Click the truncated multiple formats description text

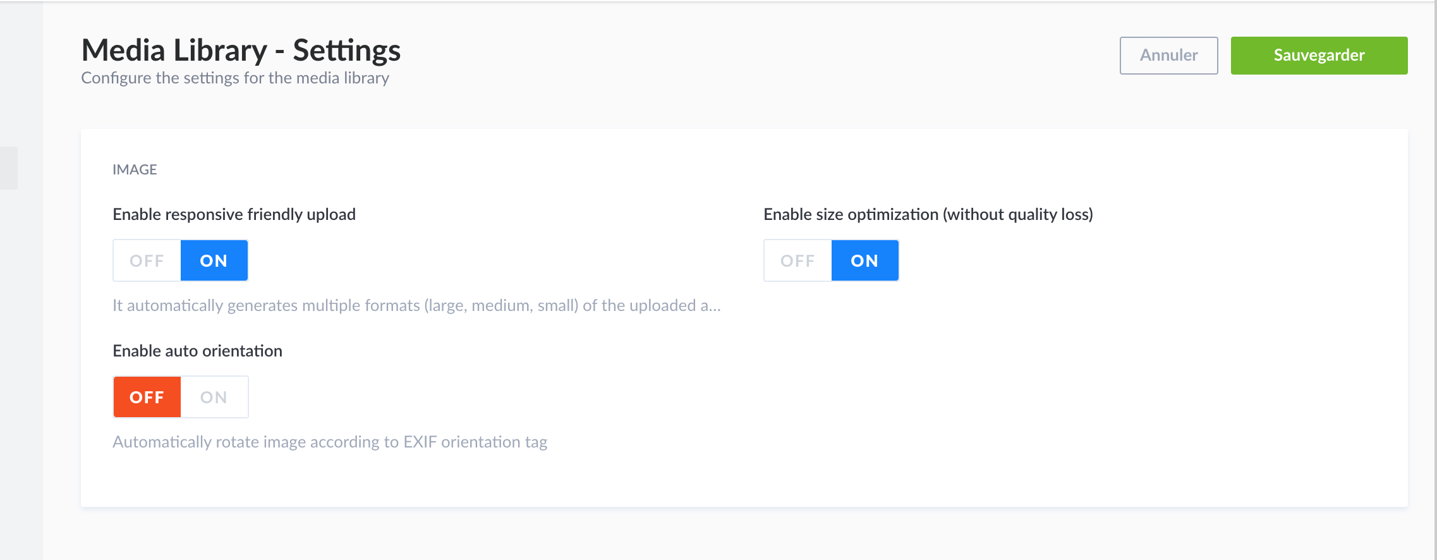coord(416,305)
